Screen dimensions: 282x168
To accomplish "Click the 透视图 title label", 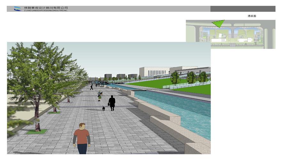I will [x=252, y=16].
